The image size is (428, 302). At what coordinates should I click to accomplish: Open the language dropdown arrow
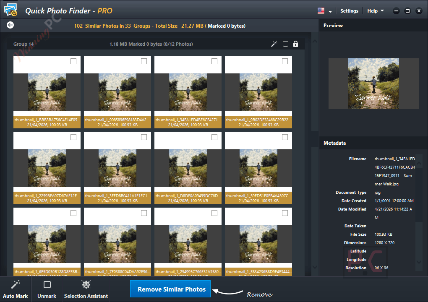330,11
